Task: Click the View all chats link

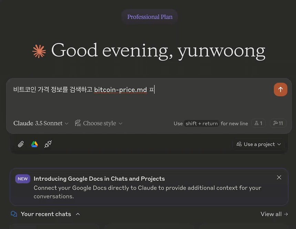Action: tap(274, 214)
